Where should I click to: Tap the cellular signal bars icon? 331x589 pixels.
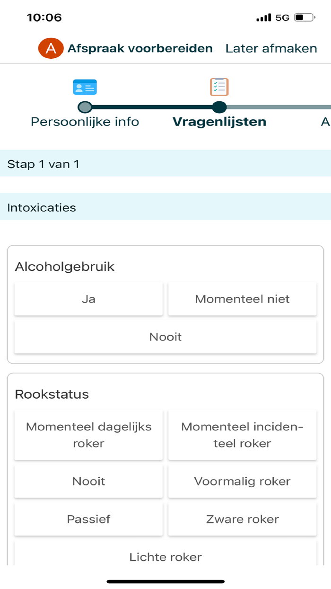(x=263, y=17)
